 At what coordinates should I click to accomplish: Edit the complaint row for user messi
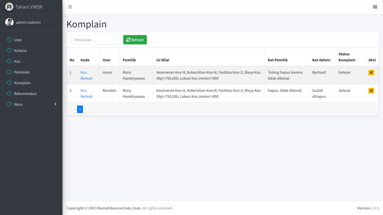[371, 72]
